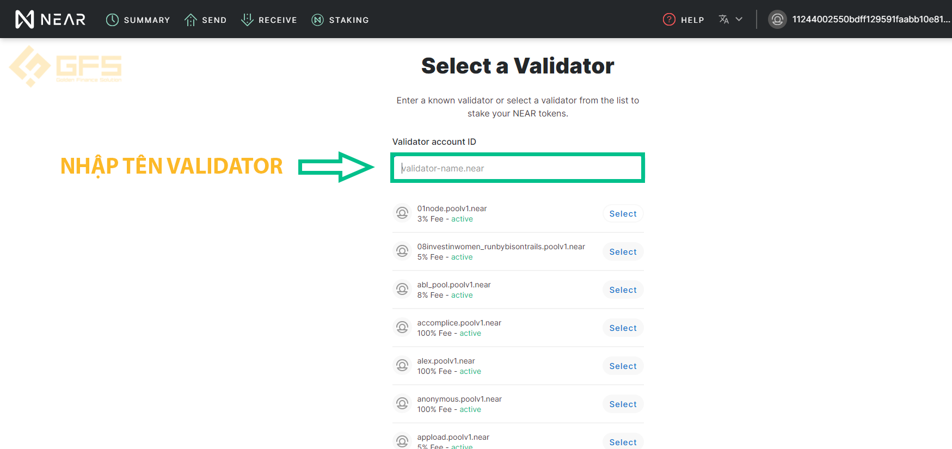Focus the Validator account ID field
Viewport: 952px width, 449px height.
[518, 168]
